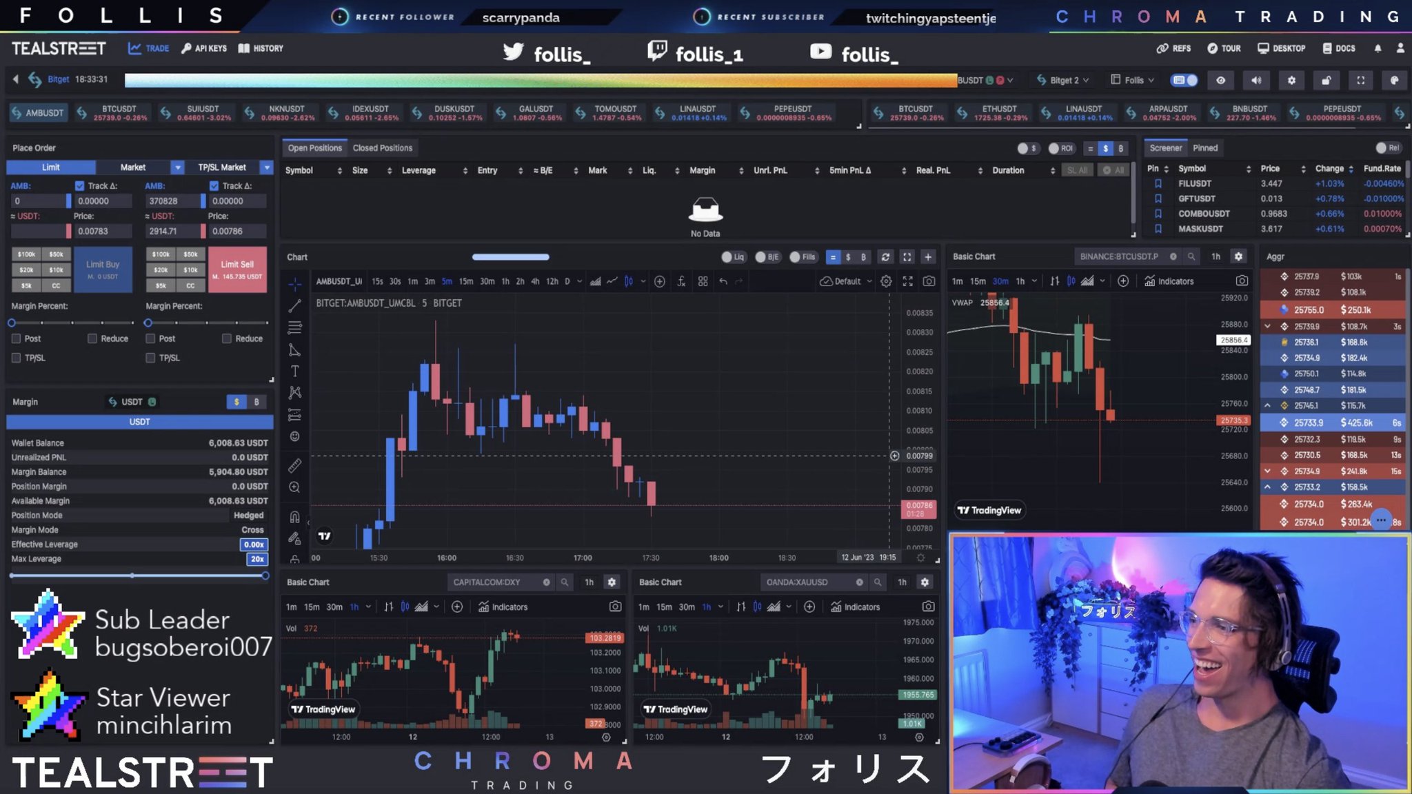Expand the 25739.9 row in Aggr panel

(1267, 326)
